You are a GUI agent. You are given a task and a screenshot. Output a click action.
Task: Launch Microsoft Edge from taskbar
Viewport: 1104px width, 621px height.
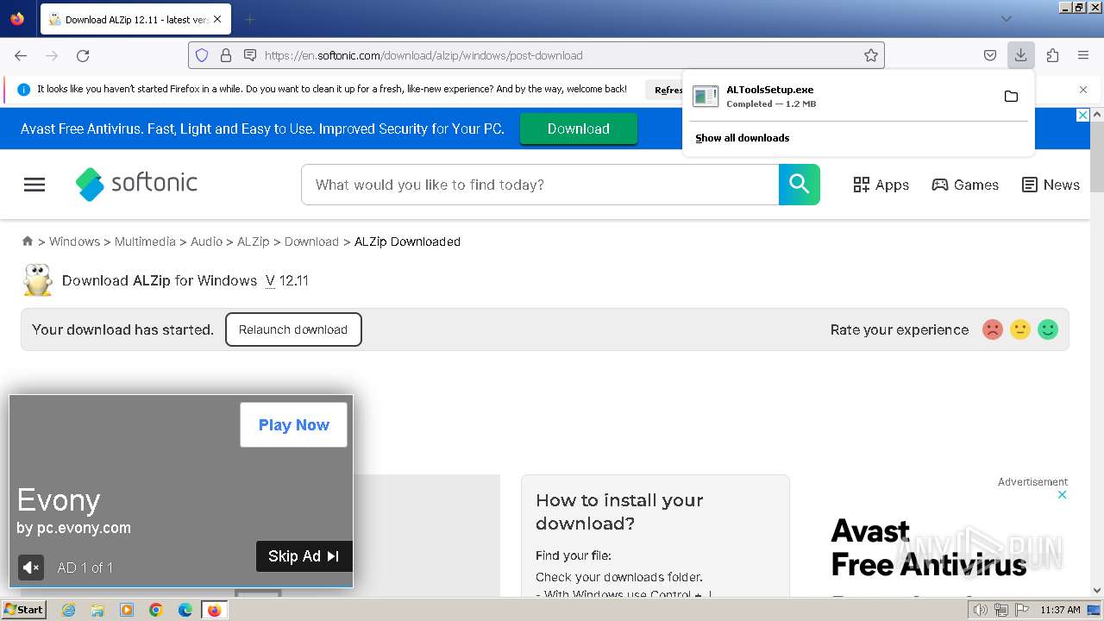185,610
